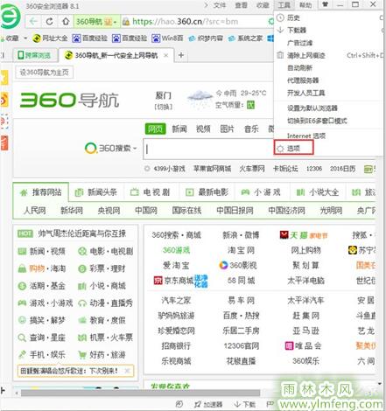Dismiss the yellow news notice bar

click(127, 371)
